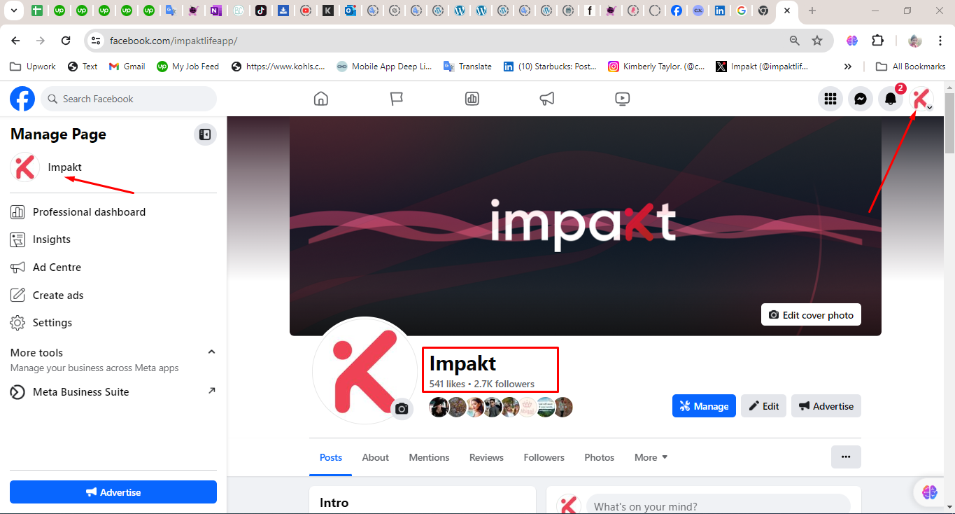Open My Job Feed bookmark
Screen dimensions: 955x514
pyautogui.click(x=188, y=67)
